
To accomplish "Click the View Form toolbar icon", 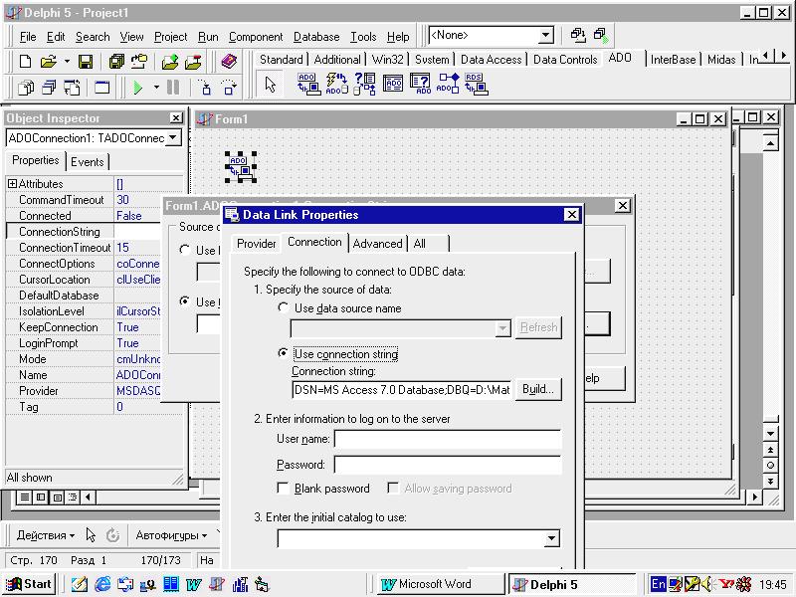I will pyautogui.click(x=49, y=88).
